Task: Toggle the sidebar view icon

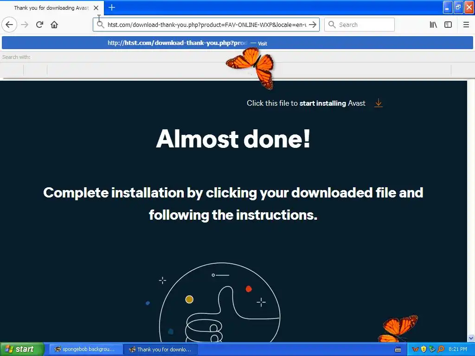Action: pyautogui.click(x=448, y=25)
